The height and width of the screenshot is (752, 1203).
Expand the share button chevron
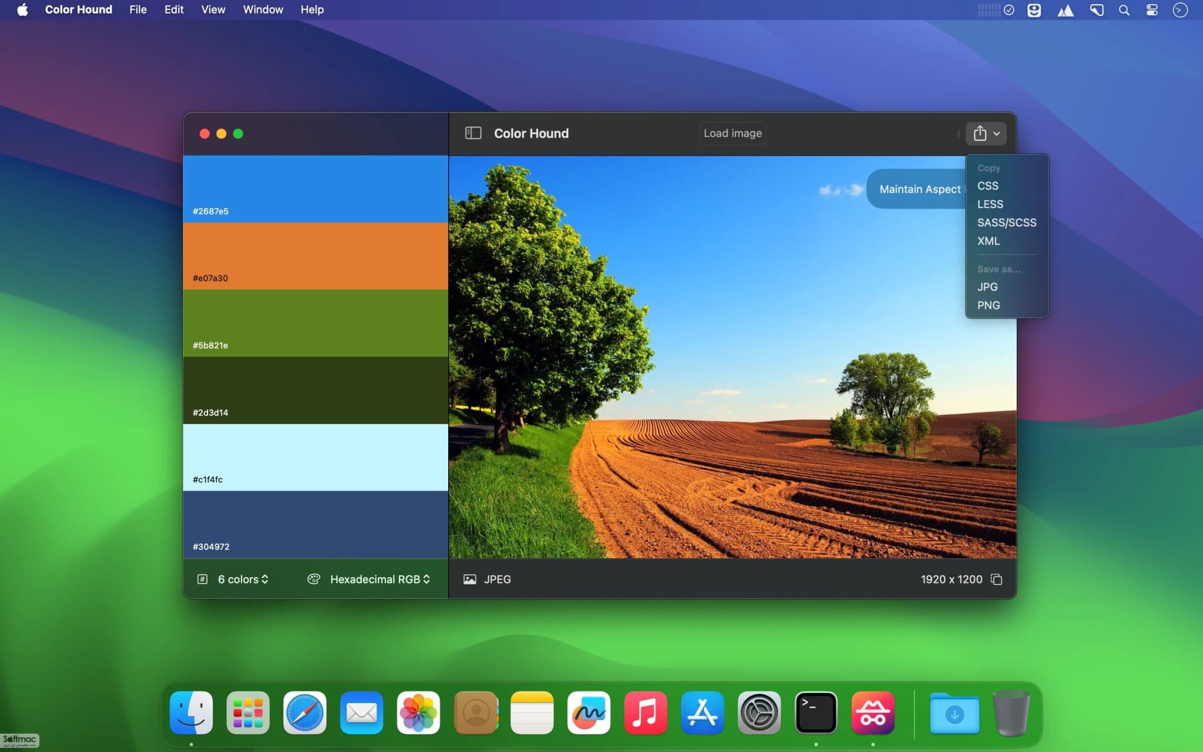click(x=997, y=134)
